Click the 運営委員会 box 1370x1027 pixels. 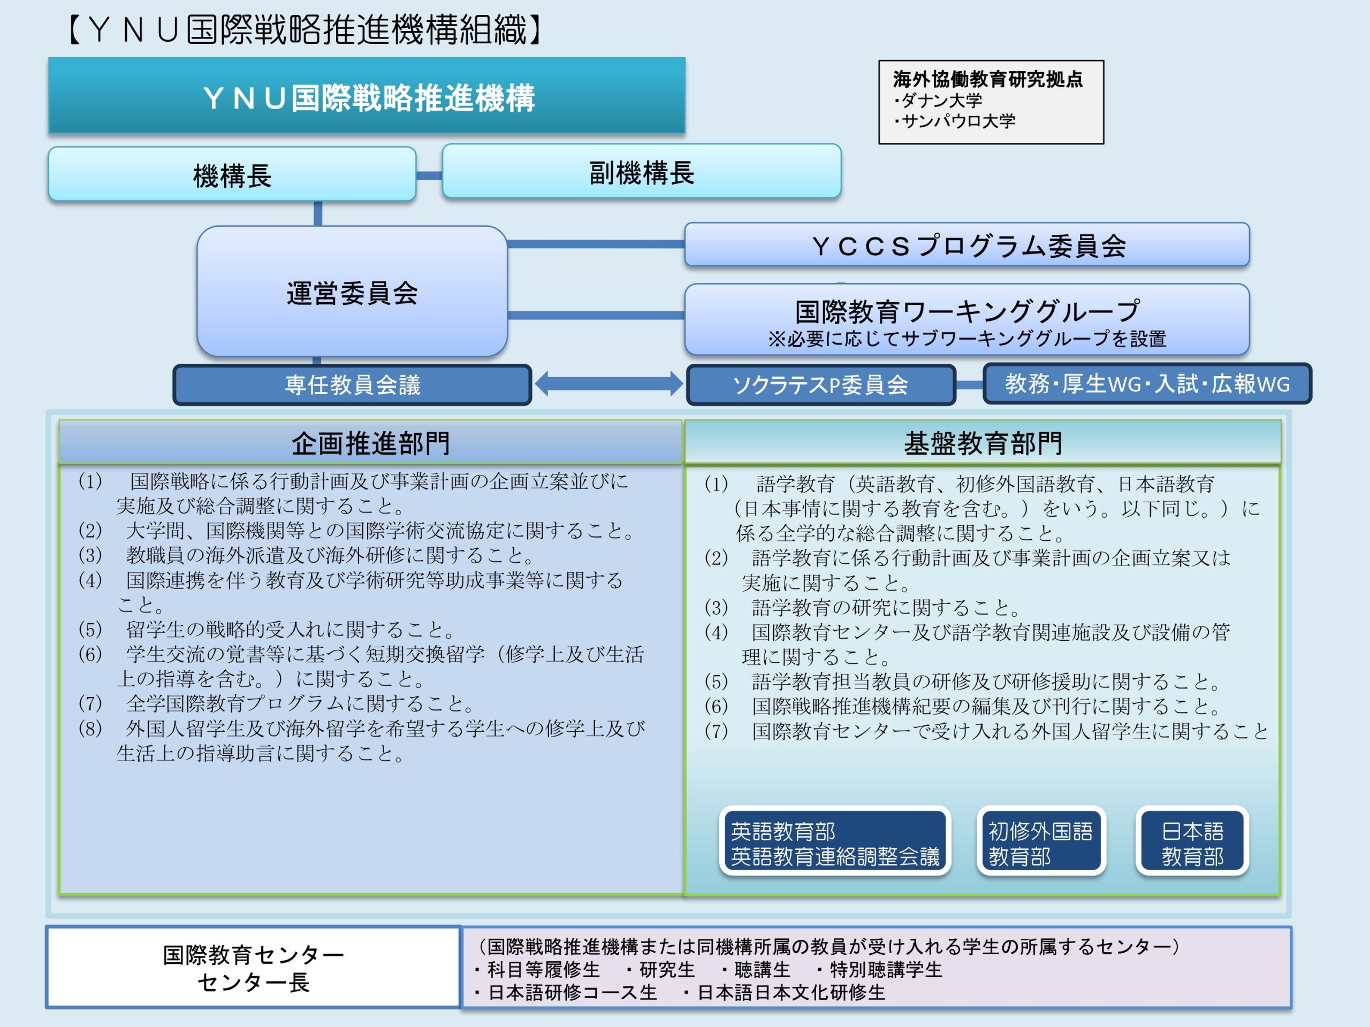point(352,292)
